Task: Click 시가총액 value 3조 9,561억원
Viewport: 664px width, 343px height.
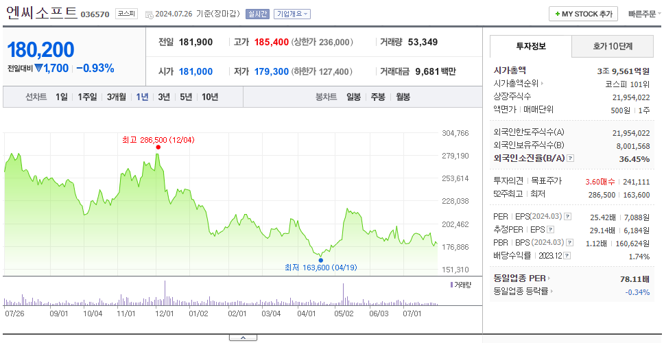Action: [x=624, y=71]
